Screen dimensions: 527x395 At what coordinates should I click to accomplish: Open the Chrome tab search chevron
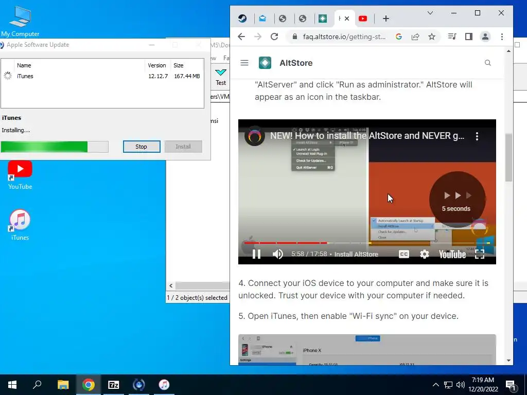click(x=430, y=13)
